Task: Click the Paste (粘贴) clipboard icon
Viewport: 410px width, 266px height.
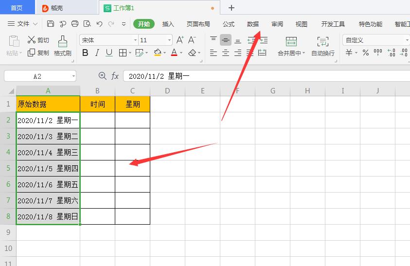Action: (x=14, y=41)
